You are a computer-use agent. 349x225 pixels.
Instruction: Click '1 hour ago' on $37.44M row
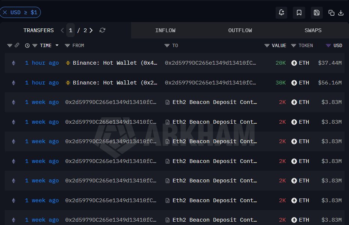(42, 63)
